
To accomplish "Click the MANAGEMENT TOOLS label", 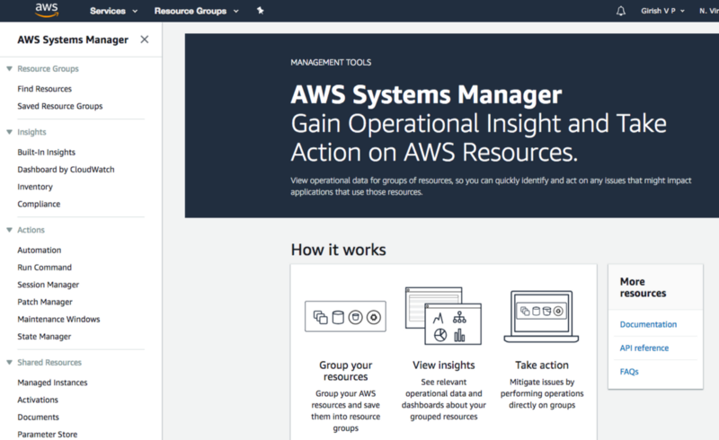I will point(331,63).
